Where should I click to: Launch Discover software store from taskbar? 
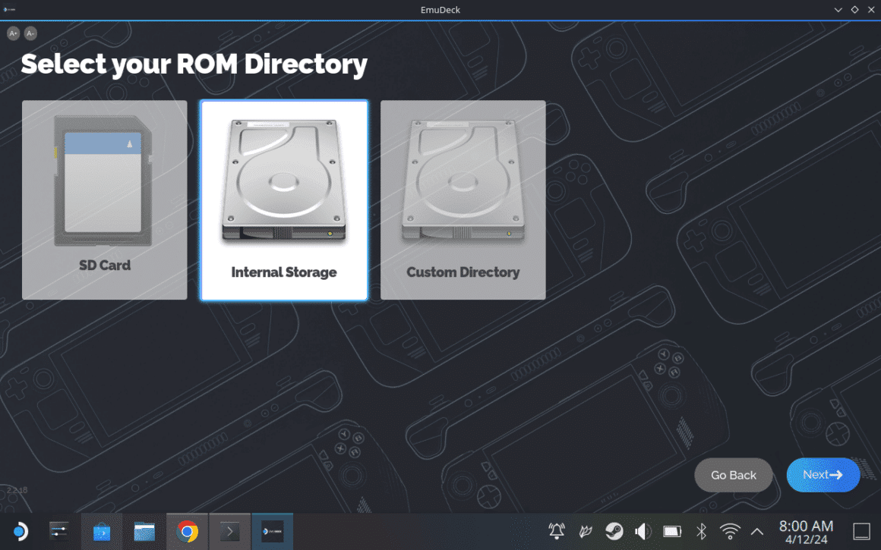click(x=102, y=532)
